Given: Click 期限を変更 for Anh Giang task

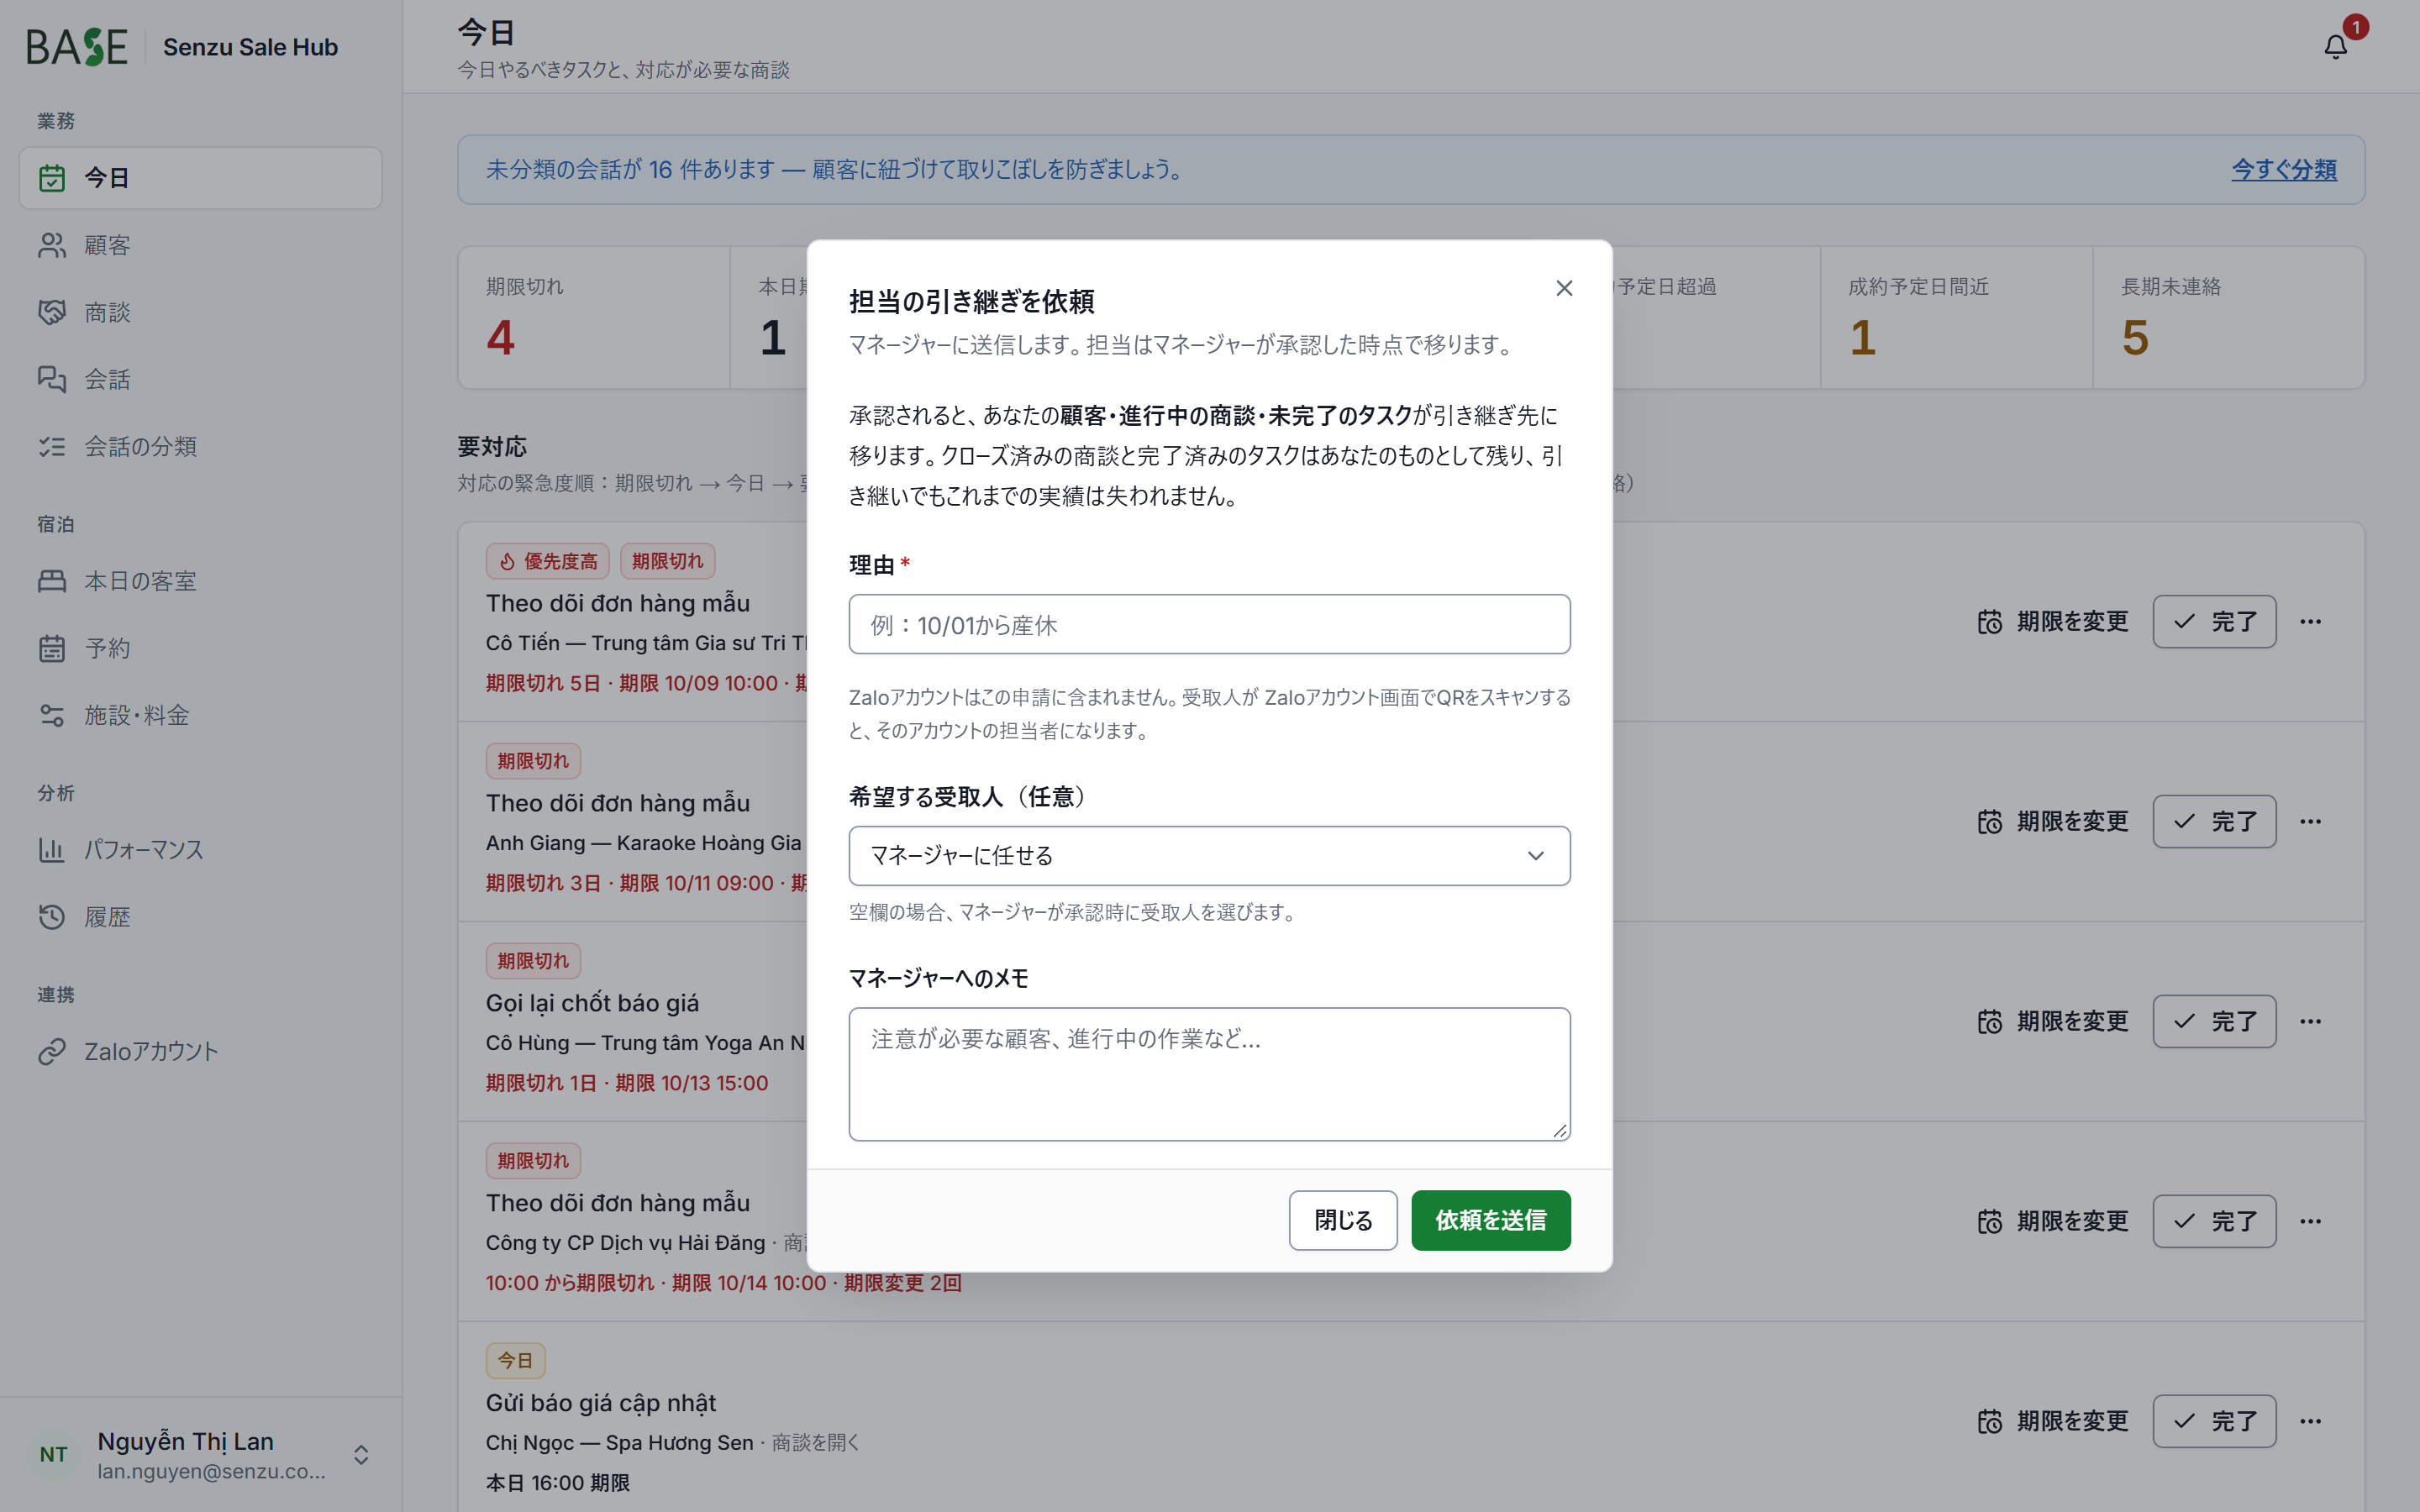Looking at the screenshot, I should [x=2053, y=822].
